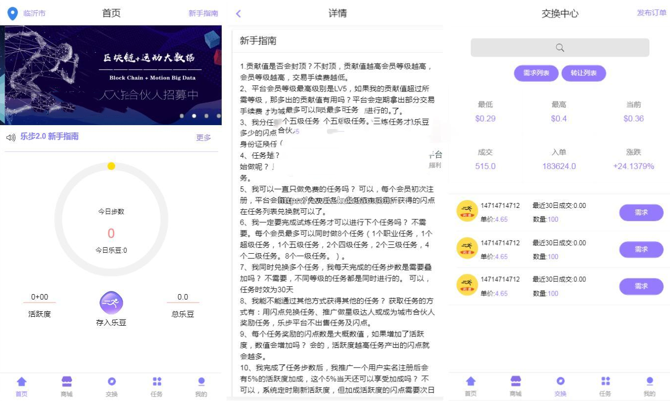Open 我的 in the 交换中心 screen's bottom bar
The width and height of the screenshot is (670, 401).
[649, 387]
